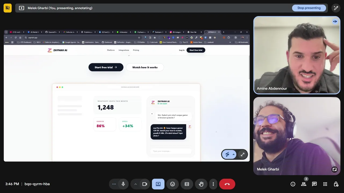Click the back arrow in the Zaynah chat
Viewport: 344px width, 193px height.
(x=152, y=114)
